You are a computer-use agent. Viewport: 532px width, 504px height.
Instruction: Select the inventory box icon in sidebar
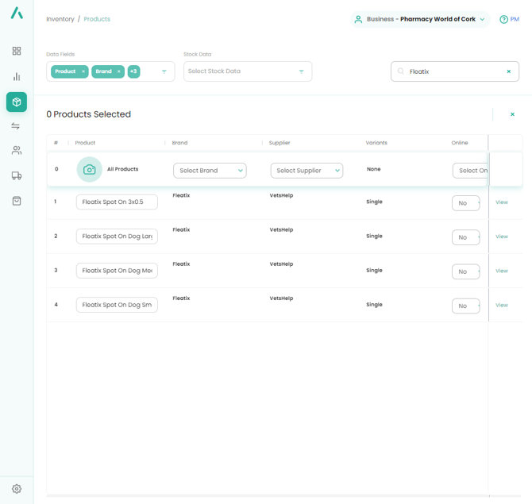(x=17, y=102)
